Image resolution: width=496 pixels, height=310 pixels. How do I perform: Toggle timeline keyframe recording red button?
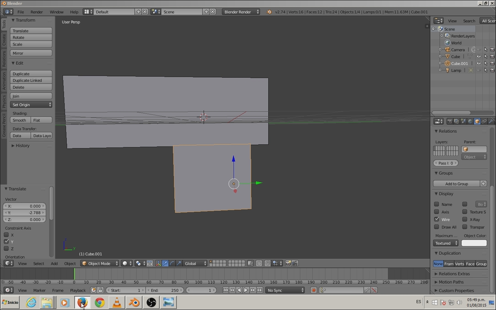point(314,290)
